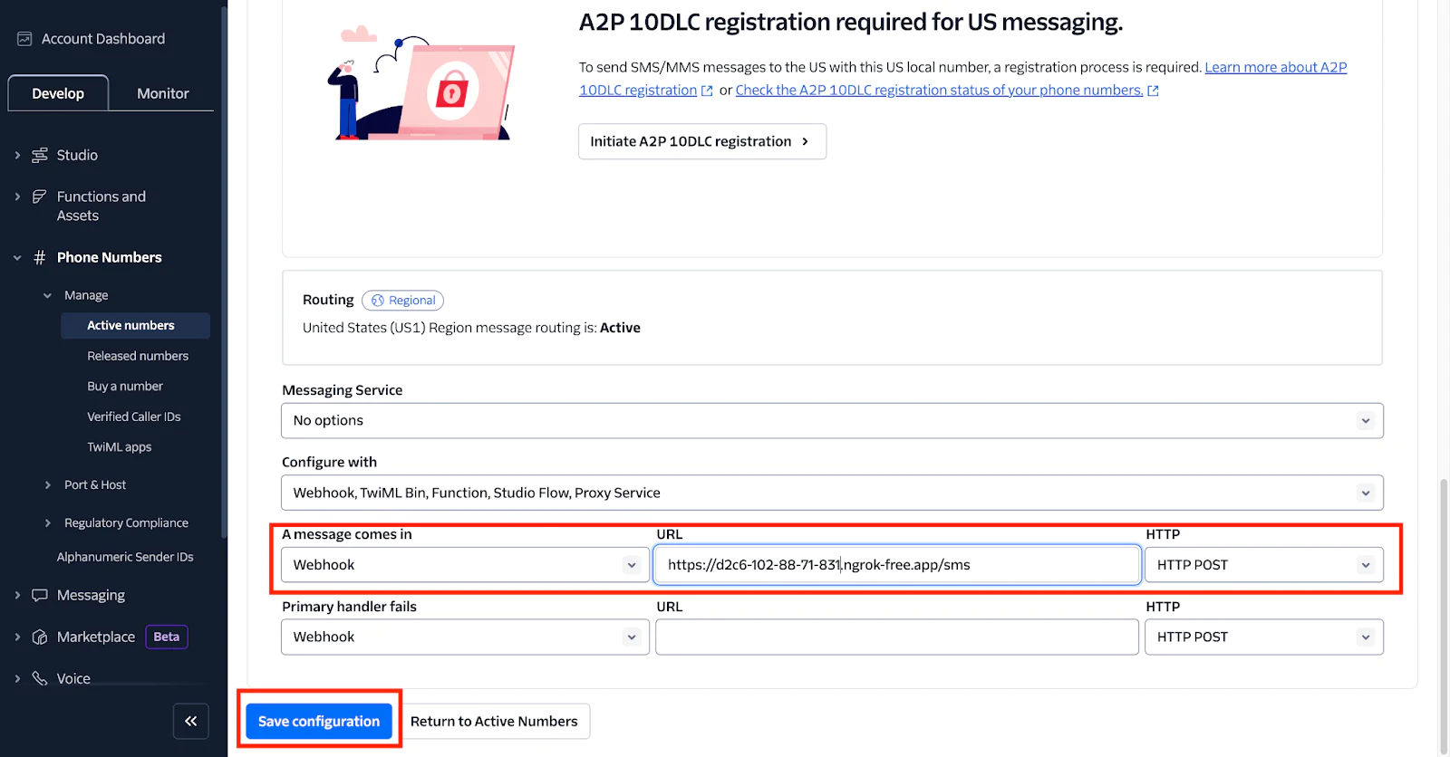Open Verified Caller IDs

[134, 417]
